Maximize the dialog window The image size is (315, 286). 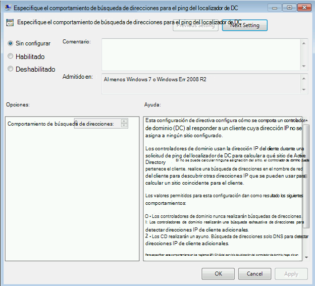coord(289,8)
